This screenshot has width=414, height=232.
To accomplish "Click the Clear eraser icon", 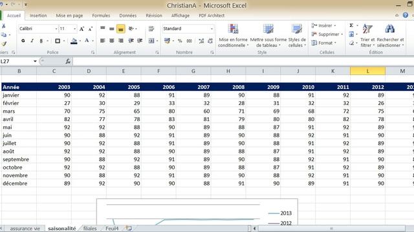I will 351,43.
